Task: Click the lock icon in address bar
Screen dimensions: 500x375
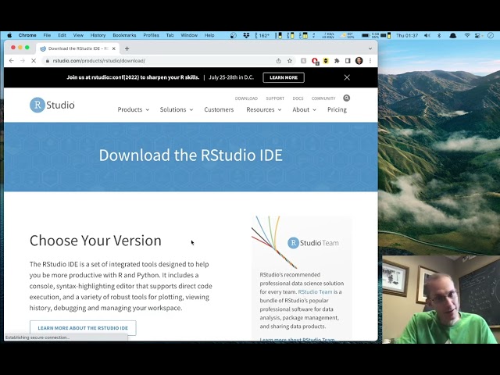Action: [47, 61]
